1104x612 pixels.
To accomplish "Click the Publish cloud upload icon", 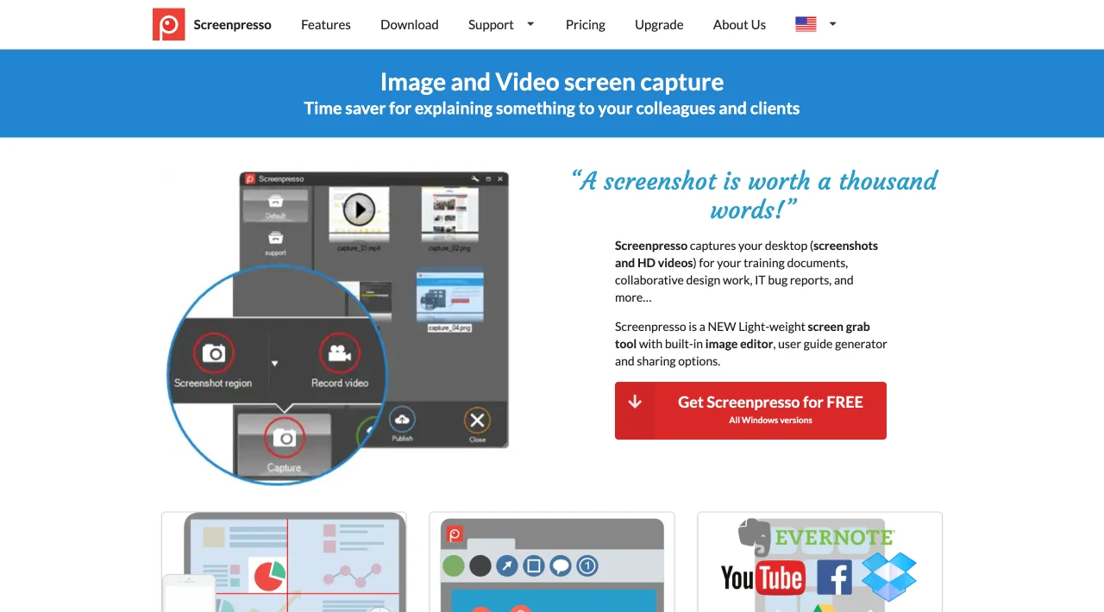I will point(402,420).
